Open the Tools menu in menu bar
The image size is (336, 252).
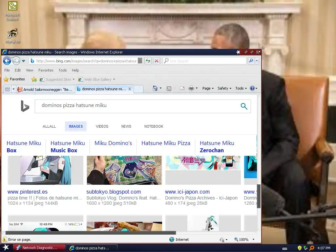63,70
